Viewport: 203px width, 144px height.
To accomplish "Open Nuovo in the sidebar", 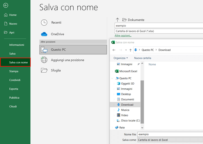I will tap(11, 24).
